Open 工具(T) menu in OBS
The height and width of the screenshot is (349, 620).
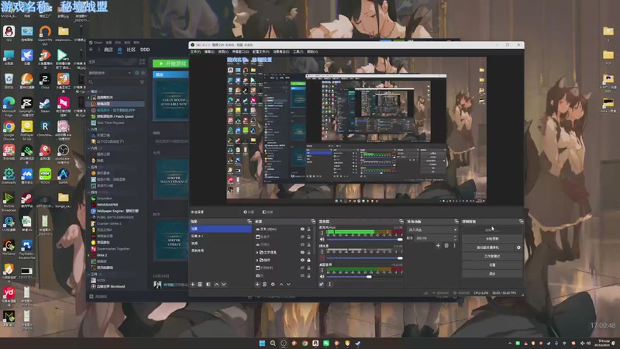(x=298, y=51)
